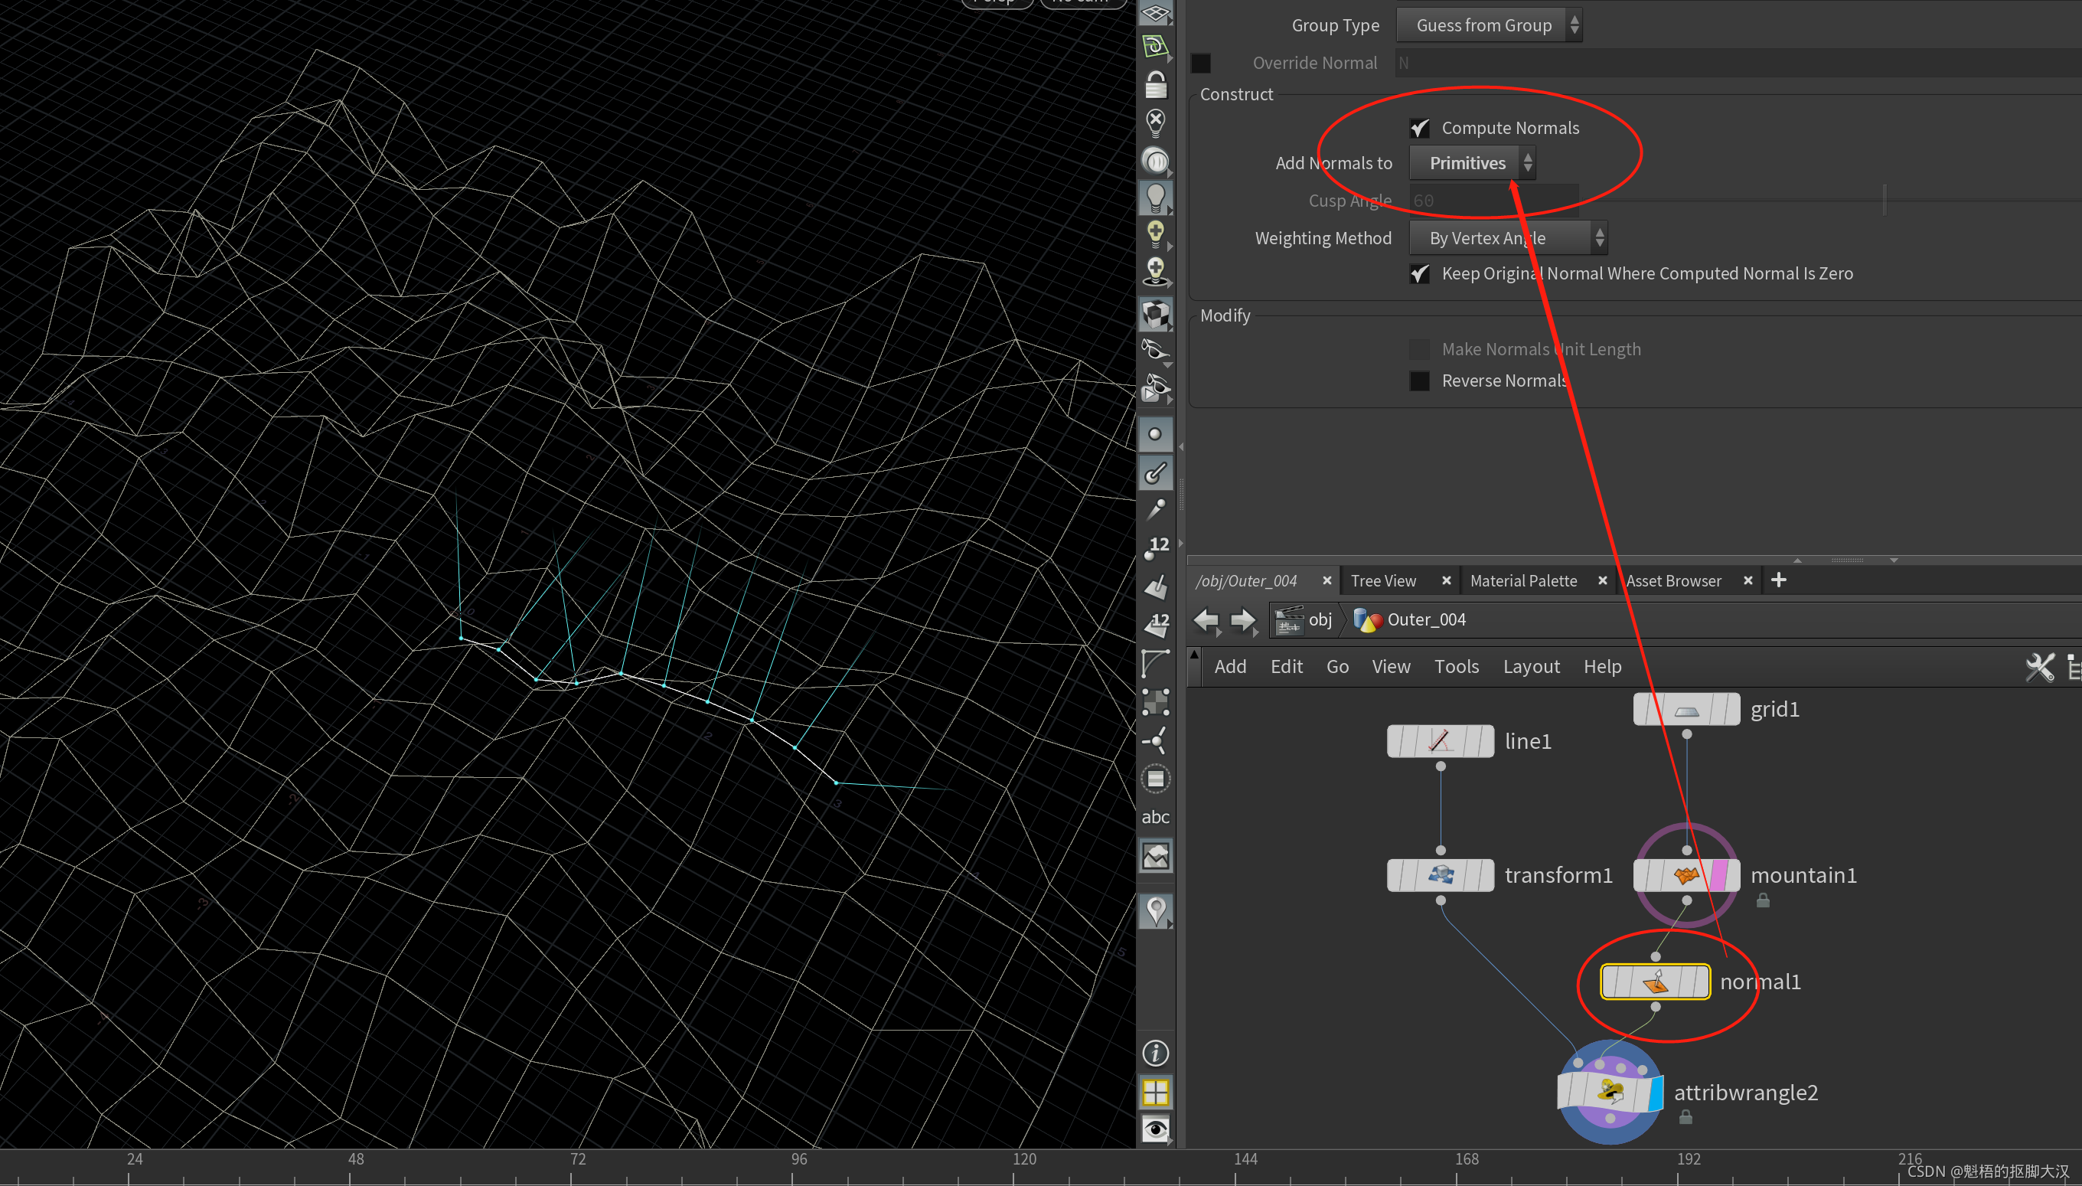
Task: Open the viewport info icon
Action: (x=1155, y=1054)
